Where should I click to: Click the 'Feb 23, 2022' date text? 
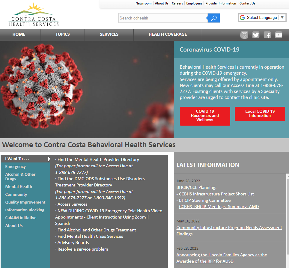pos(187,249)
